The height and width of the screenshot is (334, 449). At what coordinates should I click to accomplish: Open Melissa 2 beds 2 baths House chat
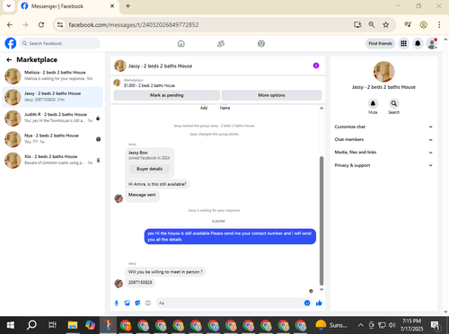coord(53,75)
